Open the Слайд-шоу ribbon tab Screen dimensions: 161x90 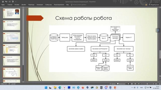pos(49,5)
